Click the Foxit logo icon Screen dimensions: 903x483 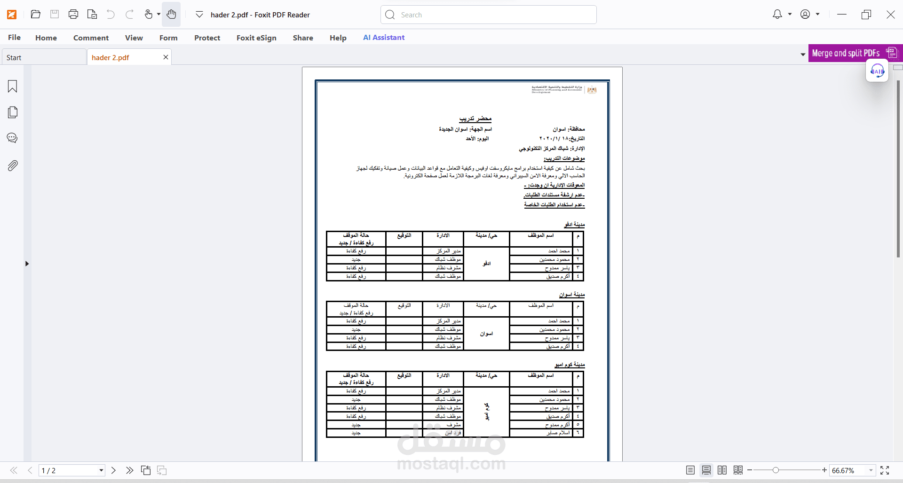click(x=12, y=15)
